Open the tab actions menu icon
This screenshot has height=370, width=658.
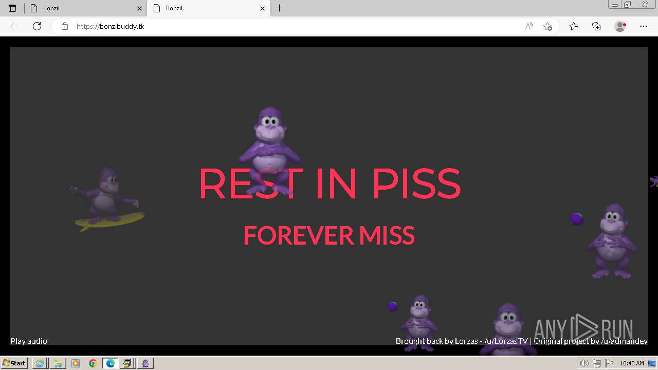pos(12,8)
